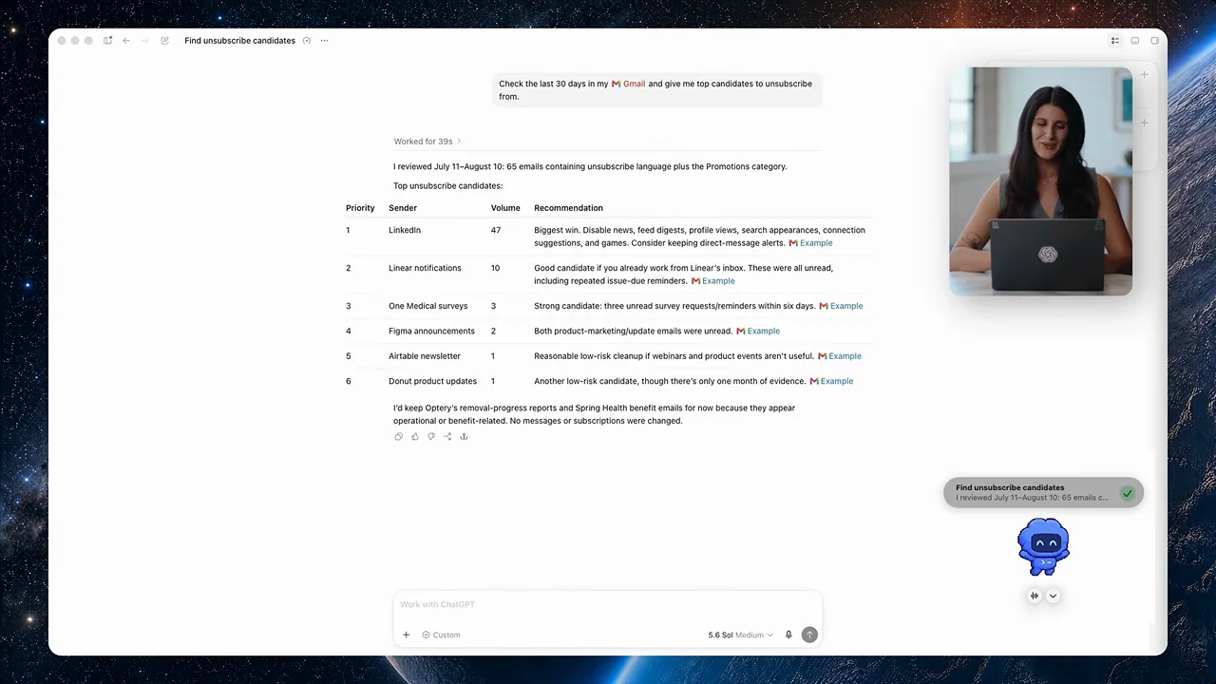Expand the chevron-down button under the mascot
Screen dimensions: 1216x684
pos(1053,596)
